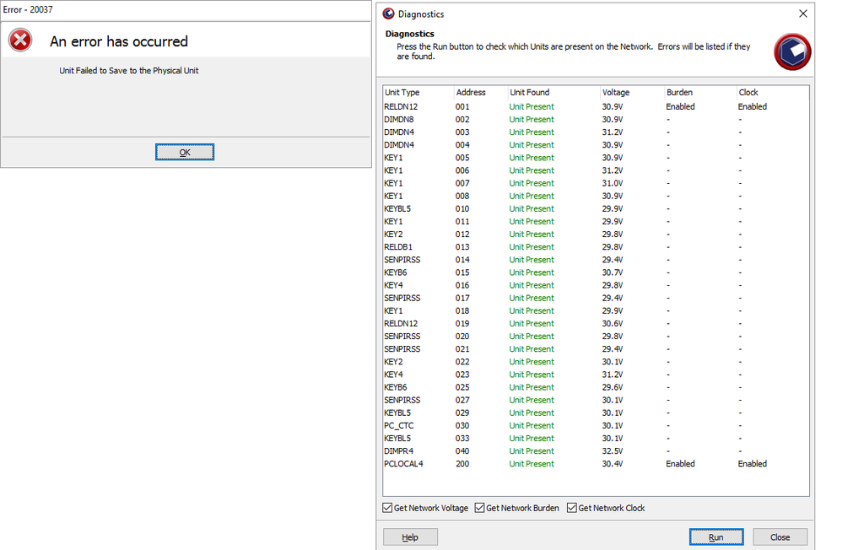
Task: Select the DIMDN4 row at address 004
Action: click(596, 144)
